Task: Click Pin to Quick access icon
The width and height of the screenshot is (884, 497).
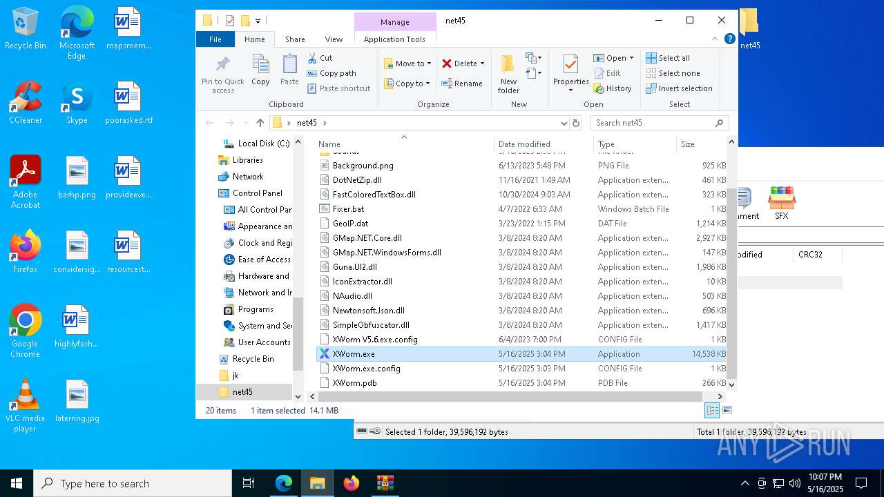Action: point(222,75)
